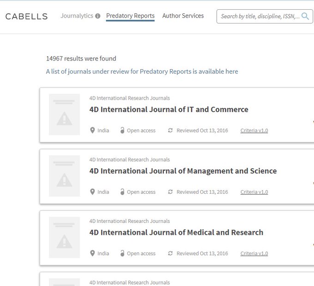Image resolution: width=314 pixels, height=286 pixels.
Task: Open the journals under review list link
Action: click(x=142, y=71)
